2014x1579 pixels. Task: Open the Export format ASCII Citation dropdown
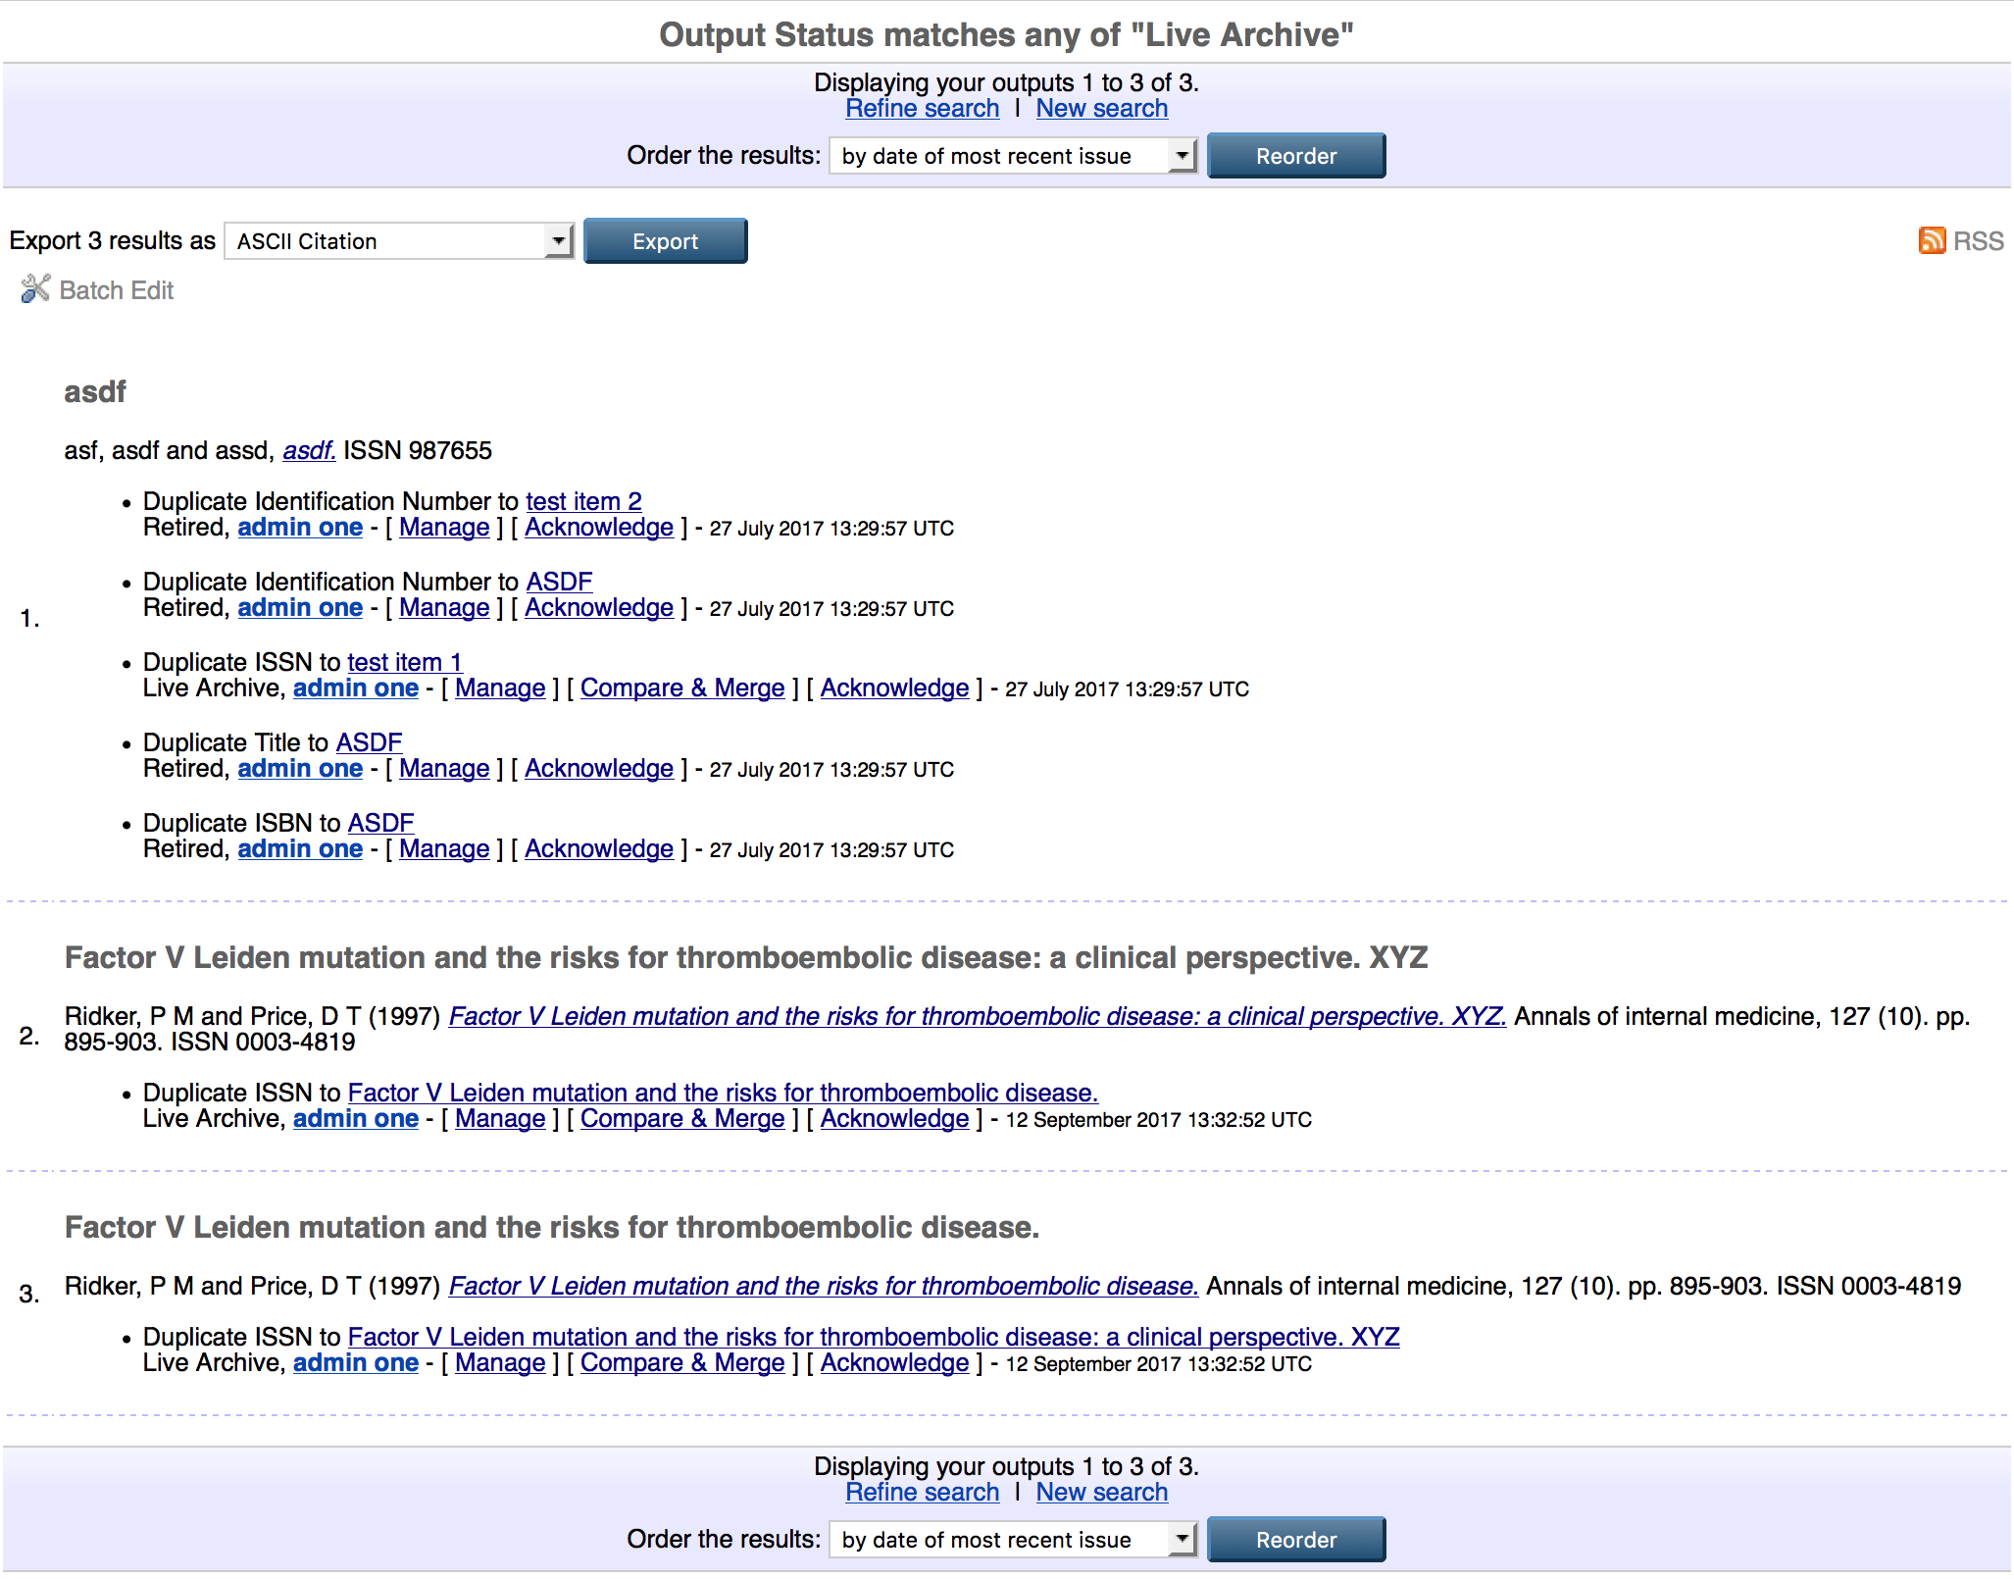click(398, 241)
